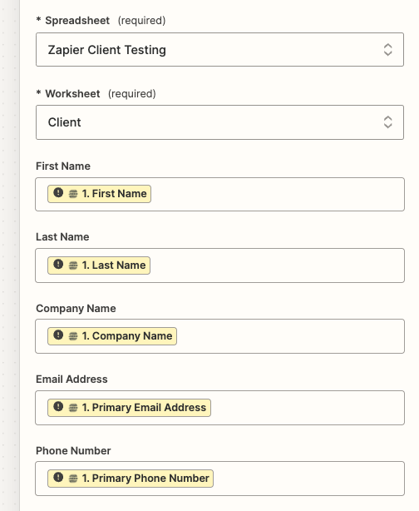Select the 1. First Name mapped pill

tap(99, 194)
